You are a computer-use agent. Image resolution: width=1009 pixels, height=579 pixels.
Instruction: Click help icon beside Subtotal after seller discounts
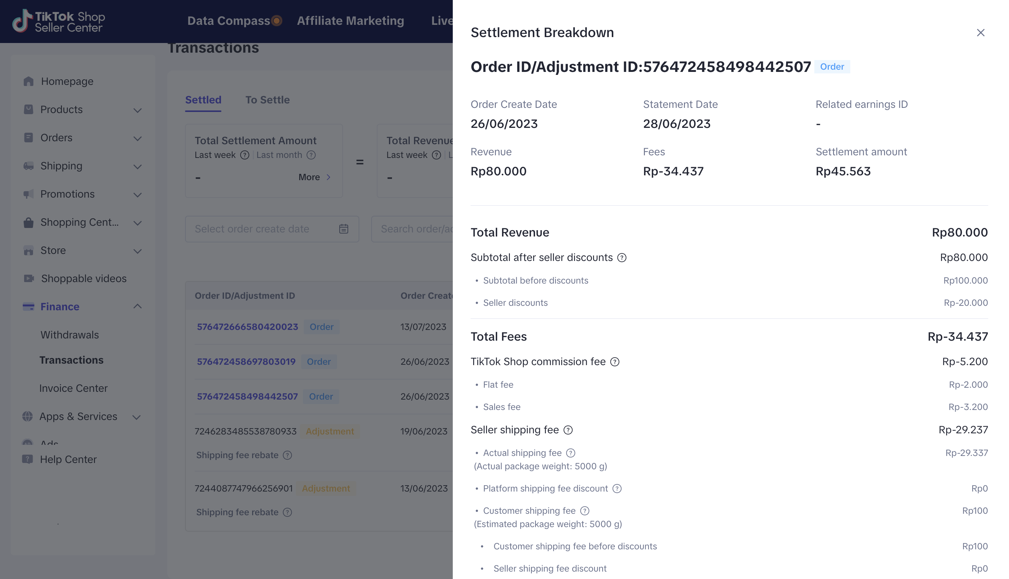[x=621, y=258]
